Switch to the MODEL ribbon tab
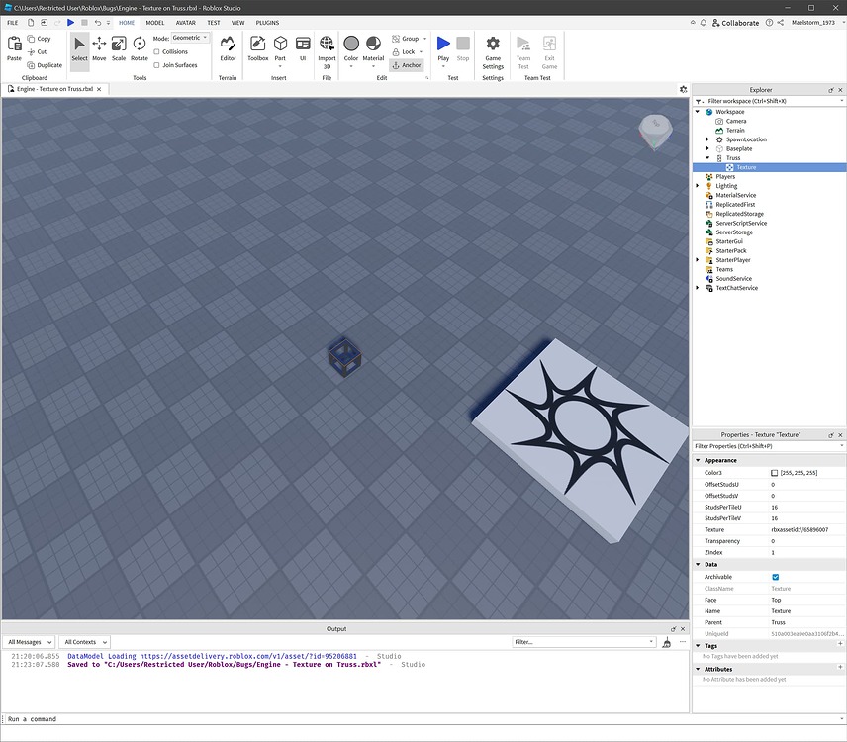This screenshot has height=742, width=847. [153, 22]
